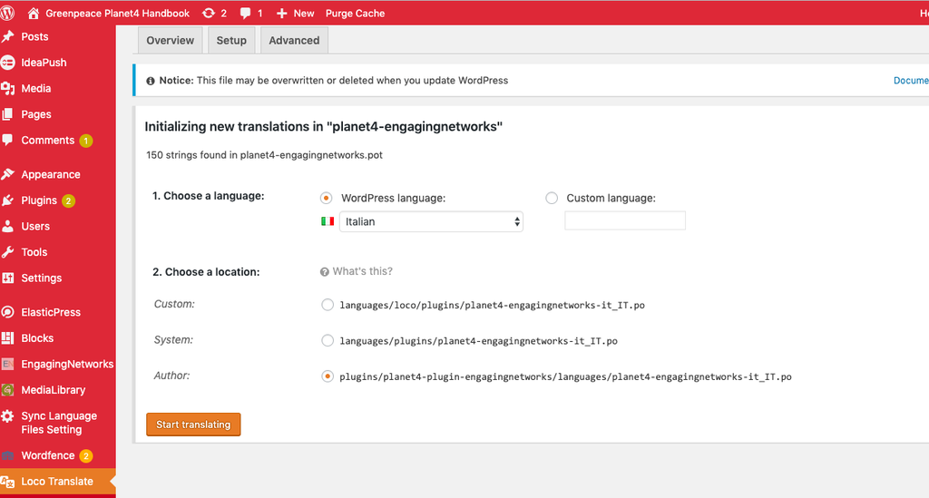Click the info icon beside Notice
Screen dimensions: 929x498
click(x=150, y=81)
